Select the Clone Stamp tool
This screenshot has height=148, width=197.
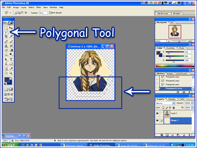tap(6, 46)
